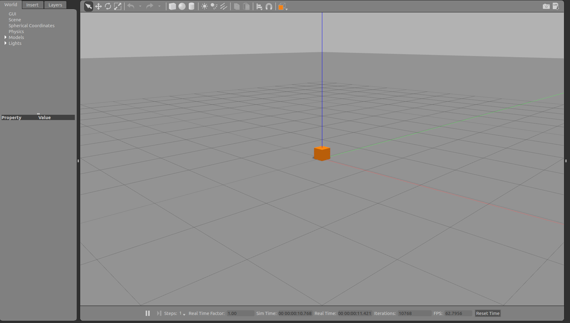The height and width of the screenshot is (323, 570).
Task: Click the redo arrow icon
Action: pyautogui.click(x=150, y=6)
